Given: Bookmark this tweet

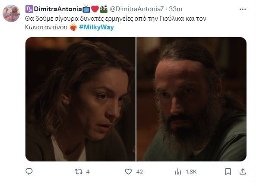Looking at the screenshot, I should coord(227,172).
